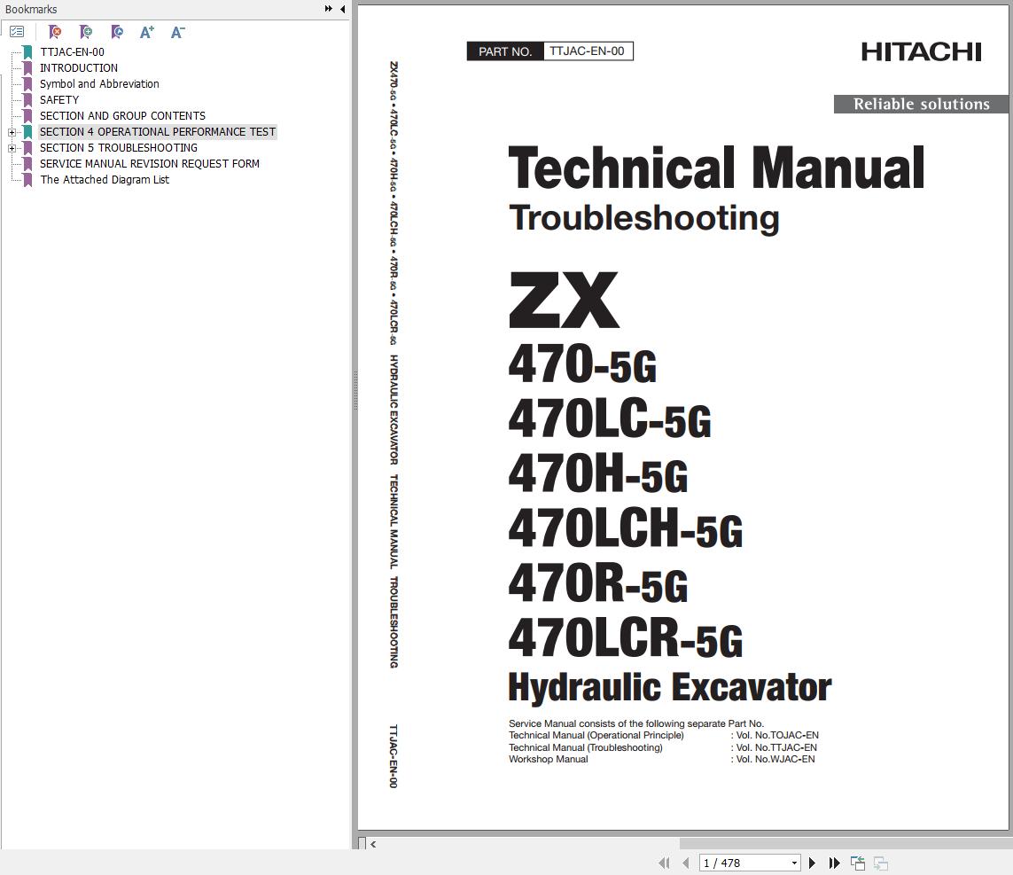Open SECTION AND GROUP CONTENTS bookmark
This screenshot has width=1013, height=875.
click(x=123, y=115)
